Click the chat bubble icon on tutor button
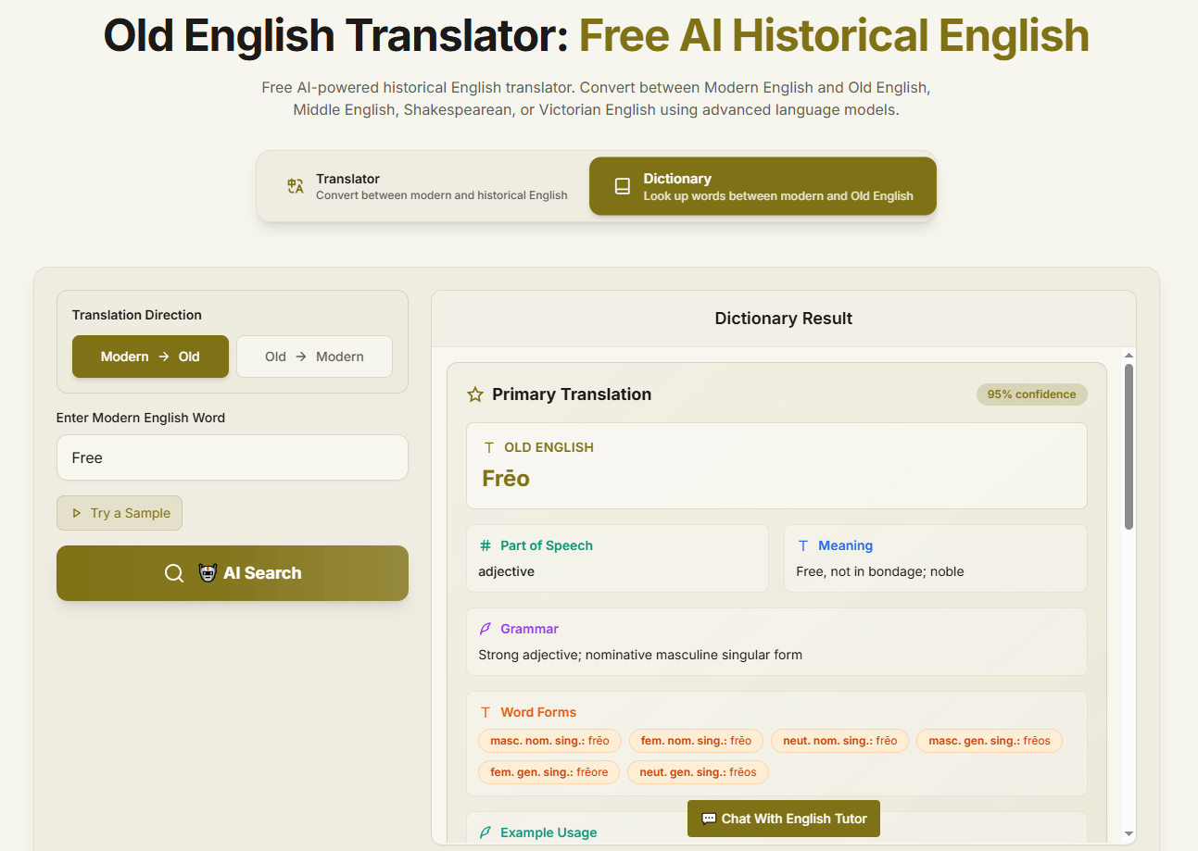The image size is (1198, 851). (x=709, y=819)
